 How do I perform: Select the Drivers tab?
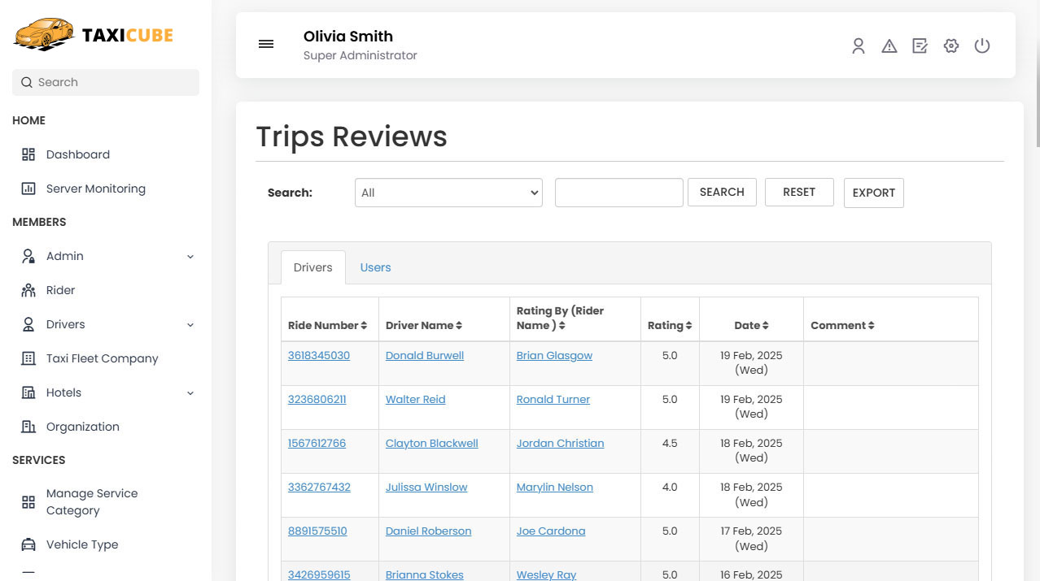click(313, 267)
